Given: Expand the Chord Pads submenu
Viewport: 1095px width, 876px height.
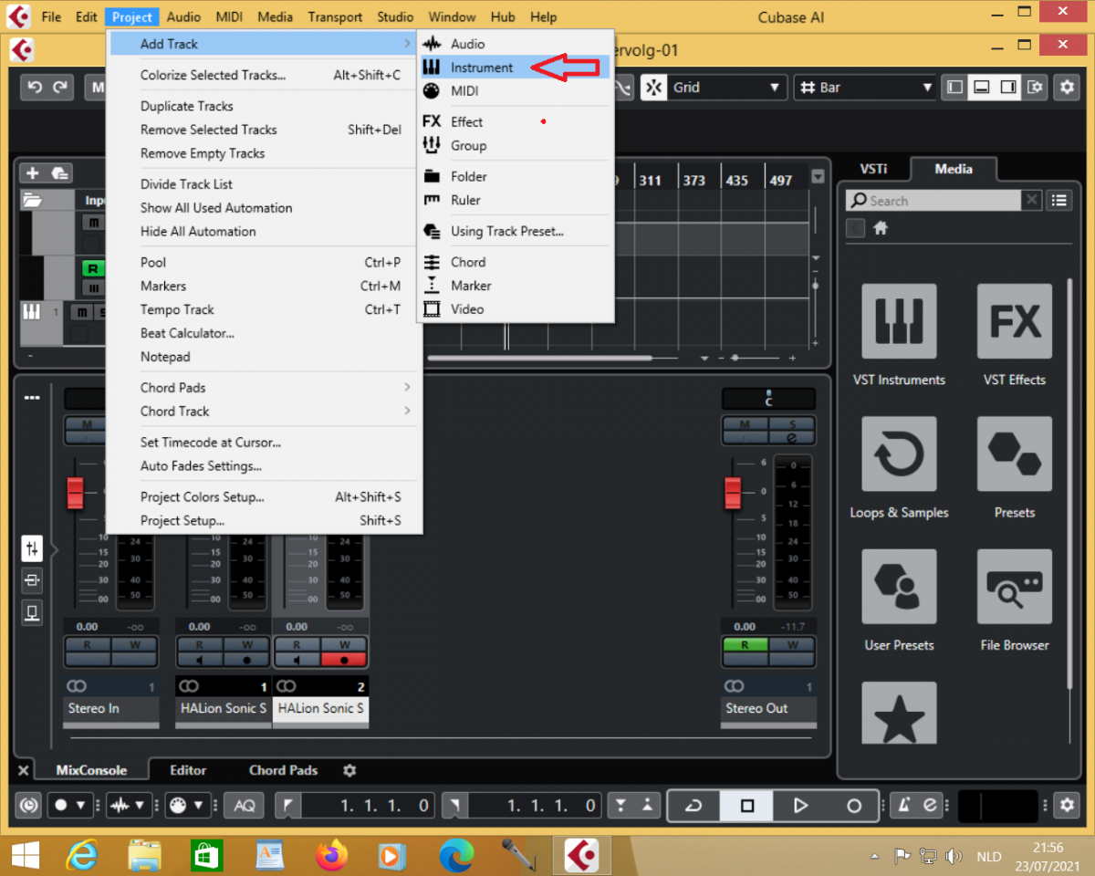Looking at the screenshot, I should tap(263, 388).
